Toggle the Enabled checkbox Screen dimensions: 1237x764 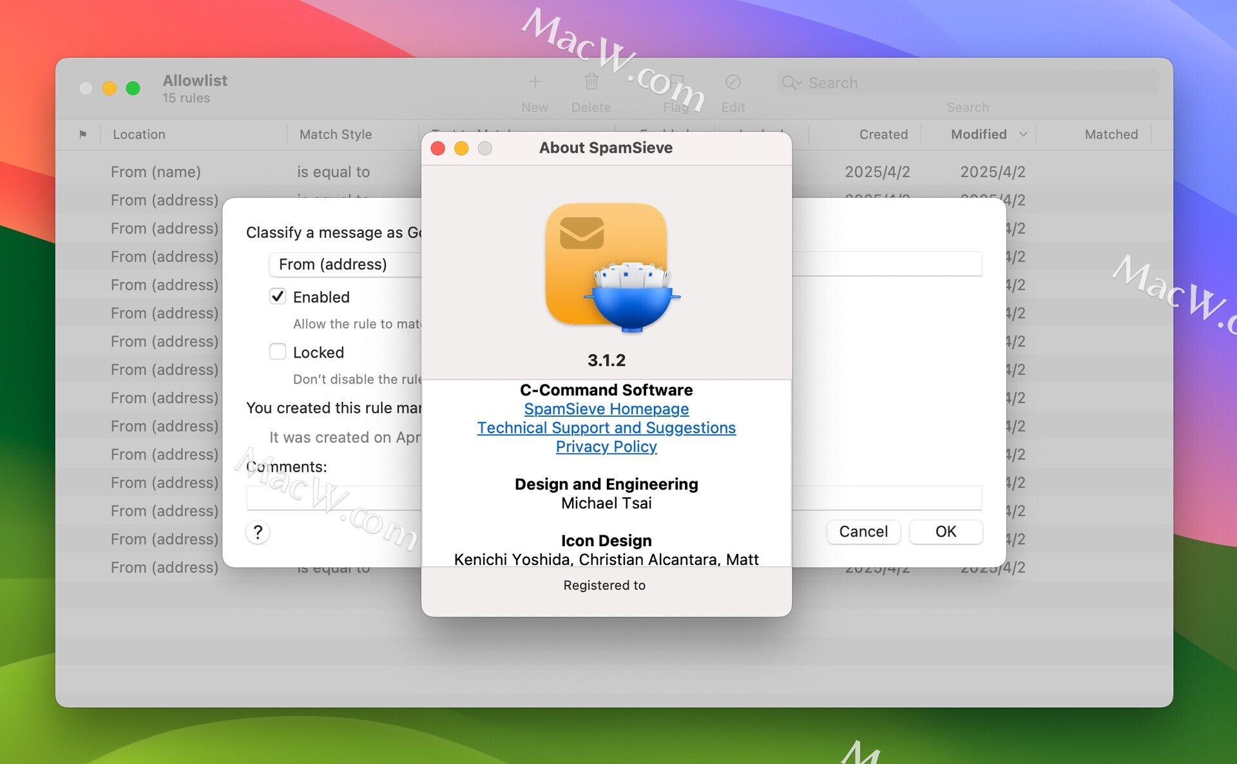coord(278,296)
